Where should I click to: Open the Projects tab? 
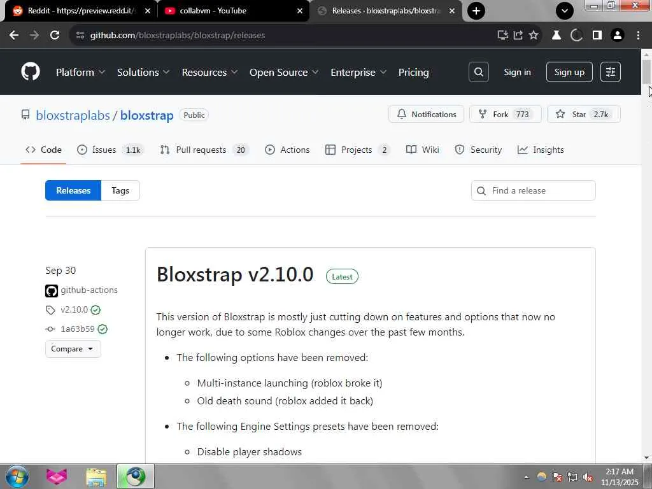pos(358,150)
